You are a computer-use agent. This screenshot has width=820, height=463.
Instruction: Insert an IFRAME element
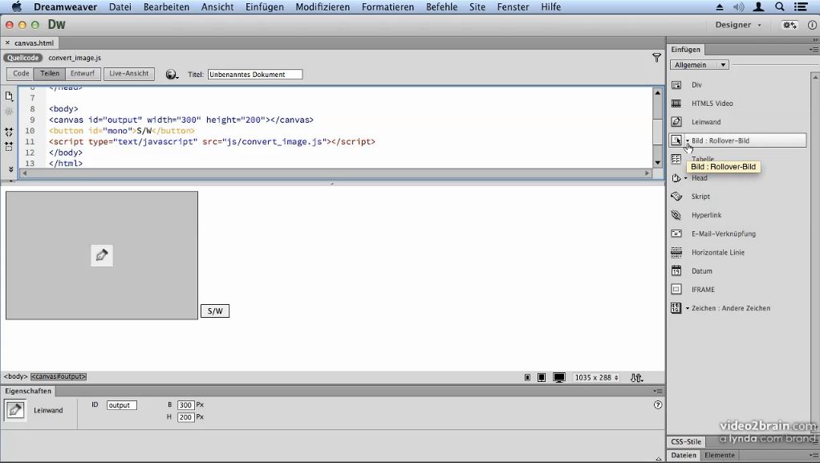pyautogui.click(x=703, y=290)
